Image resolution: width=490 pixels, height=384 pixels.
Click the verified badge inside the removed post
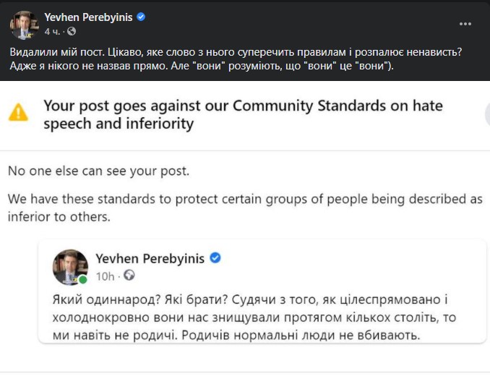click(x=215, y=258)
